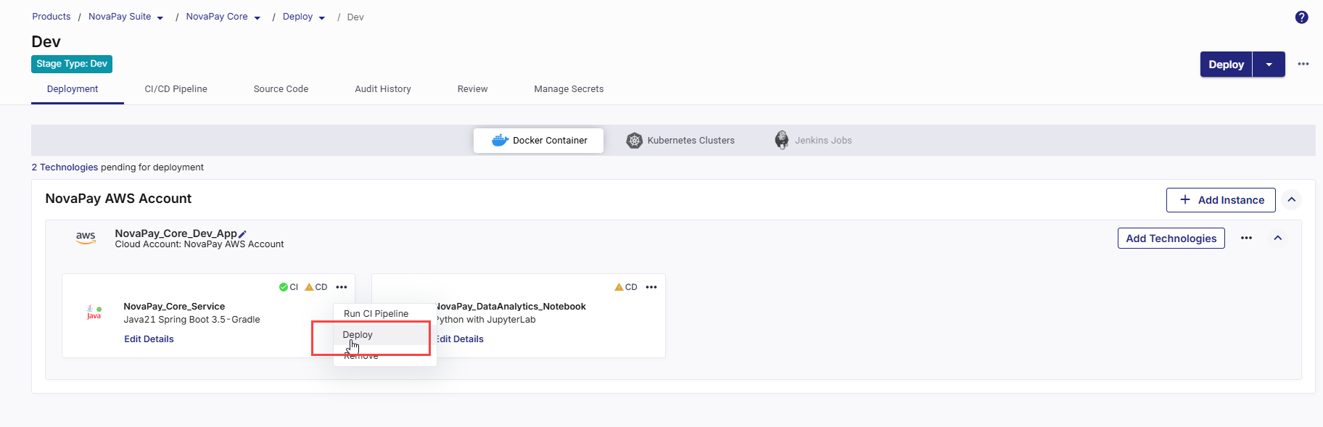
Task: Click the Add Instance button
Action: coord(1221,200)
